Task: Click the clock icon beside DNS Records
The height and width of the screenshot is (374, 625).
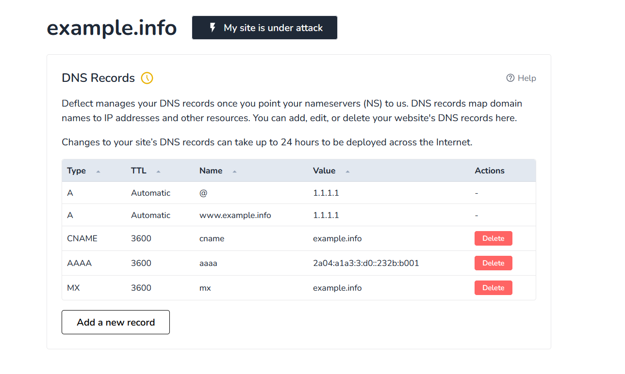Action: (x=147, y=78)
